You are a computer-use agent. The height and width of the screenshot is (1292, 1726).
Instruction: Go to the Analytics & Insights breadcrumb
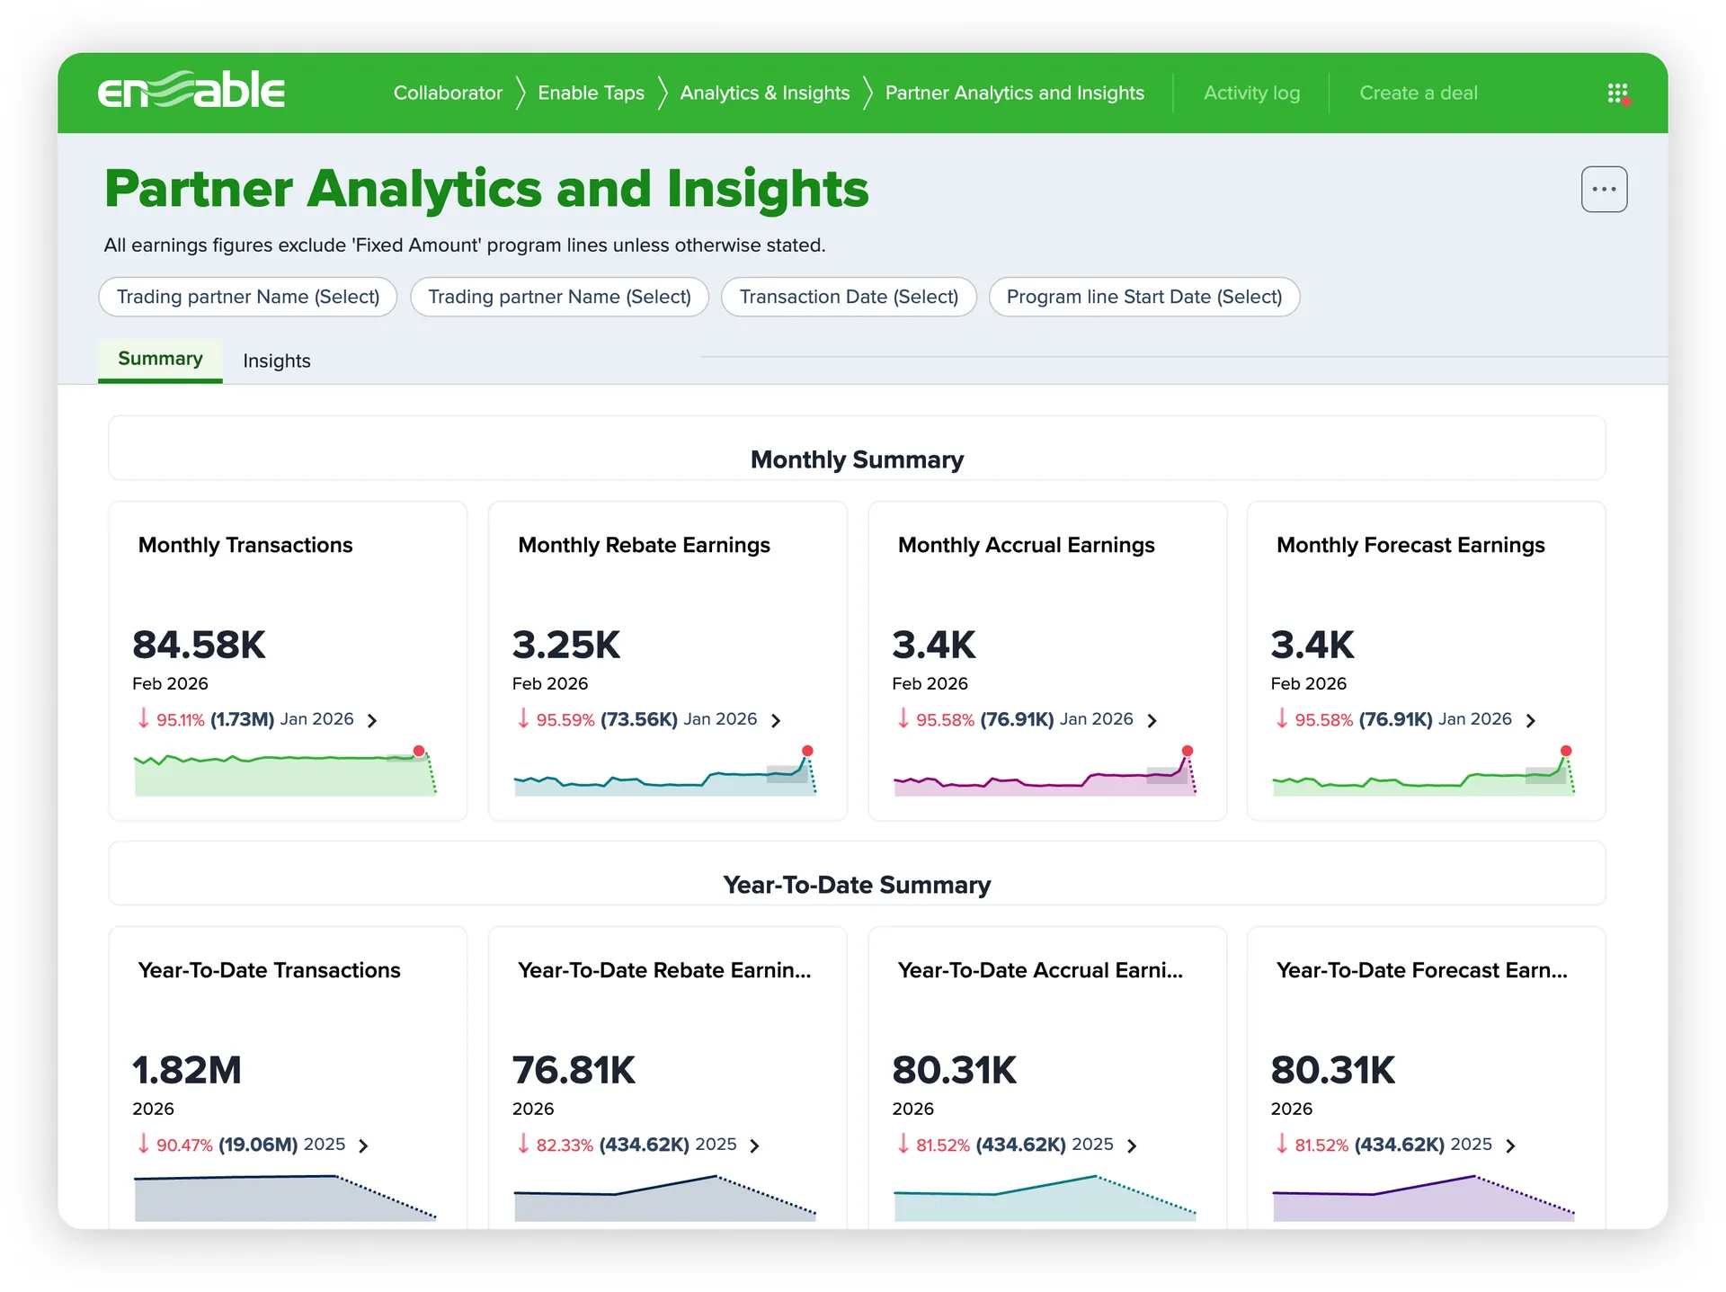click(x=764, y=93)
